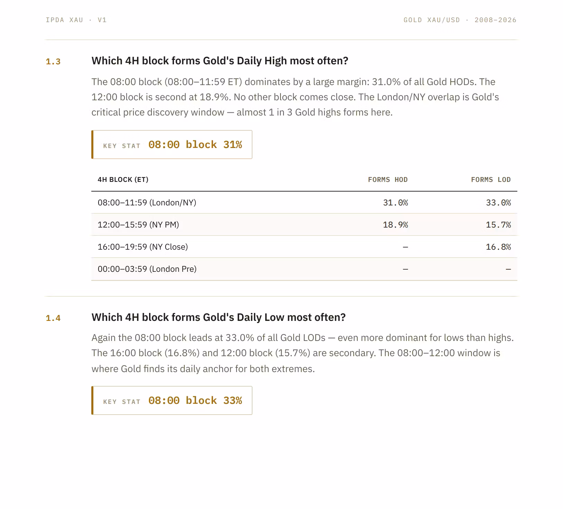Click the 31.0% HOD value cell
The image size is (563, 509).
pyautogui.click(x=395, y=203)
